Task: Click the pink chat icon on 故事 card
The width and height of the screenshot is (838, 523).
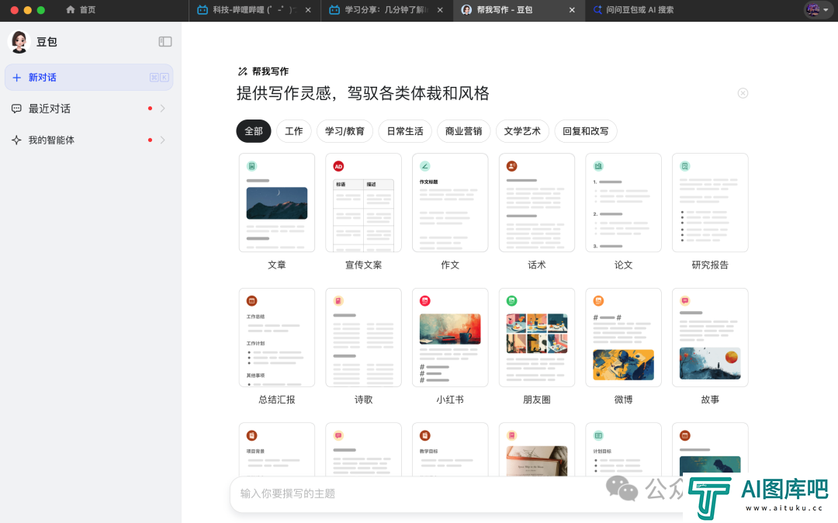Action: coord(685,301)
